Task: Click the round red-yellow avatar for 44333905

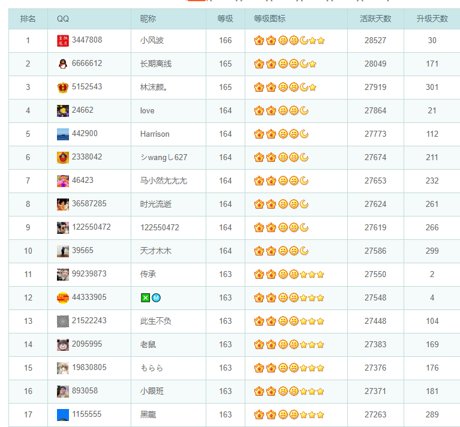Action: pyautogui.click(x=63, y=298)
